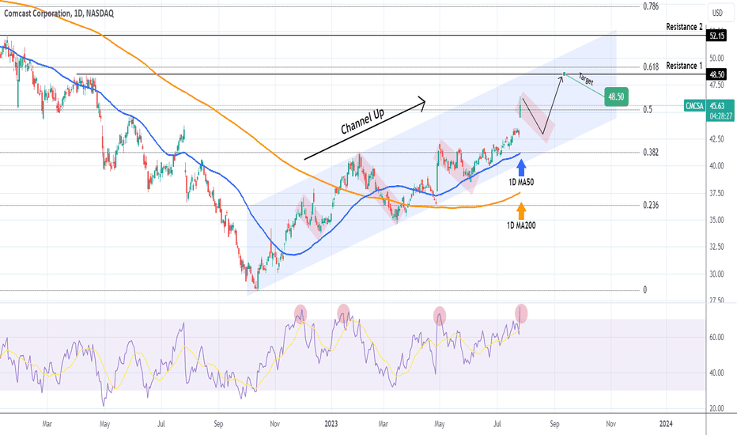The image size is (737, 435).
Task: Click the 0.786 Fibonacci level label
Action: coord(651,6)
